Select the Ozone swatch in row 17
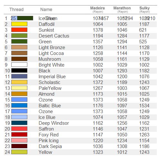This screenshot has width=161, height=159. tap(19, 111)
